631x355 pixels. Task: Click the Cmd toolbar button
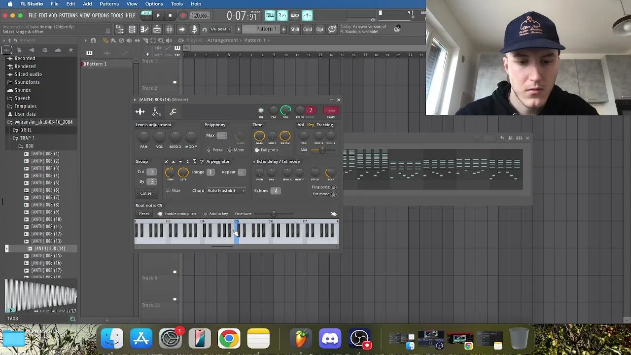(307, 30)
